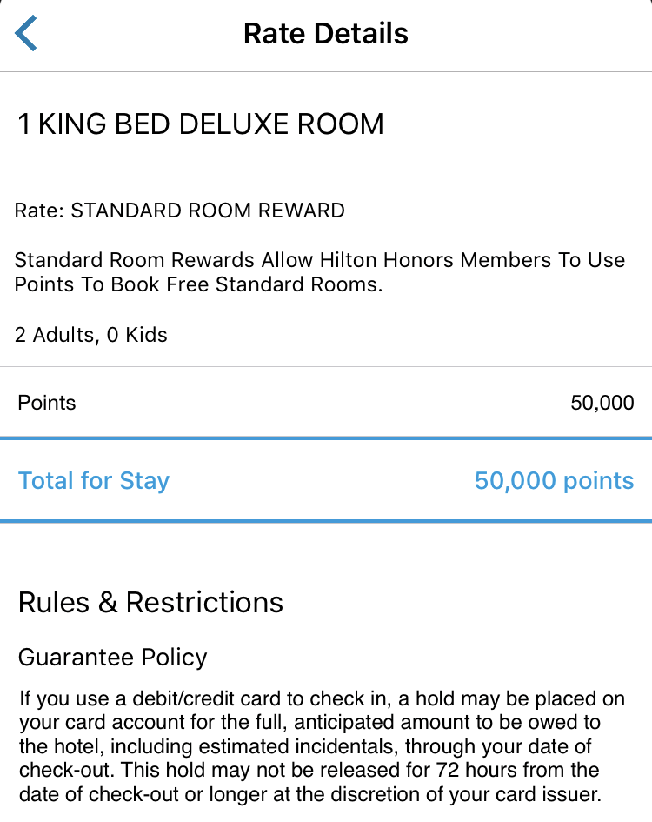652x822 pixels.
Task: Tap the Rules & Restrictions heading
Action: pos(150,603)
